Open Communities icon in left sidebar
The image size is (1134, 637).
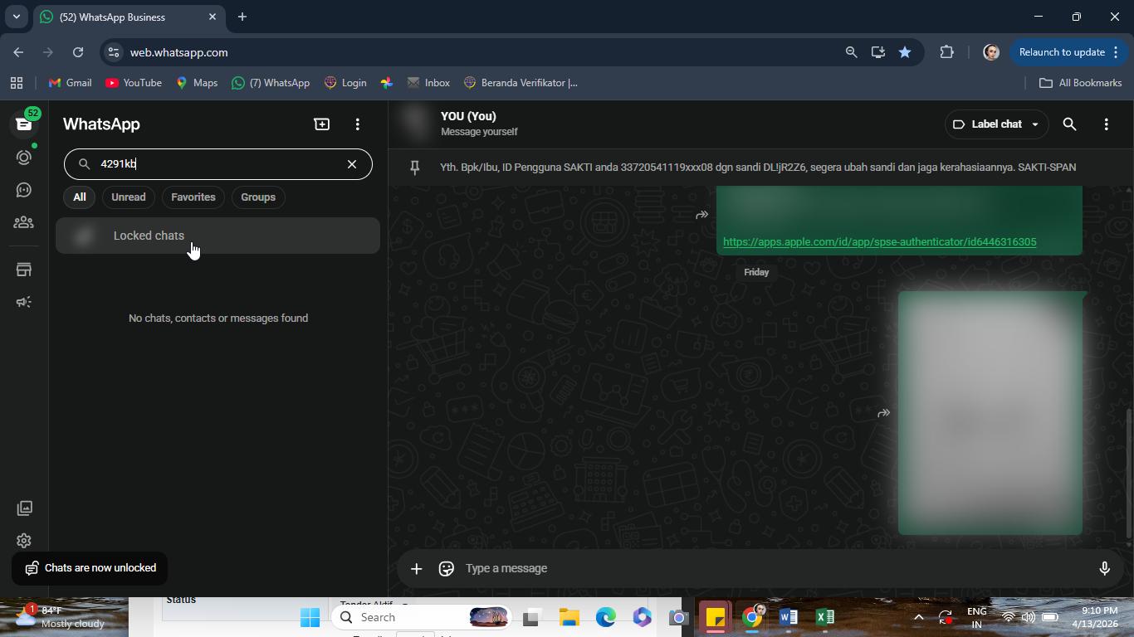pyautogui.click(x=24, y=222)
